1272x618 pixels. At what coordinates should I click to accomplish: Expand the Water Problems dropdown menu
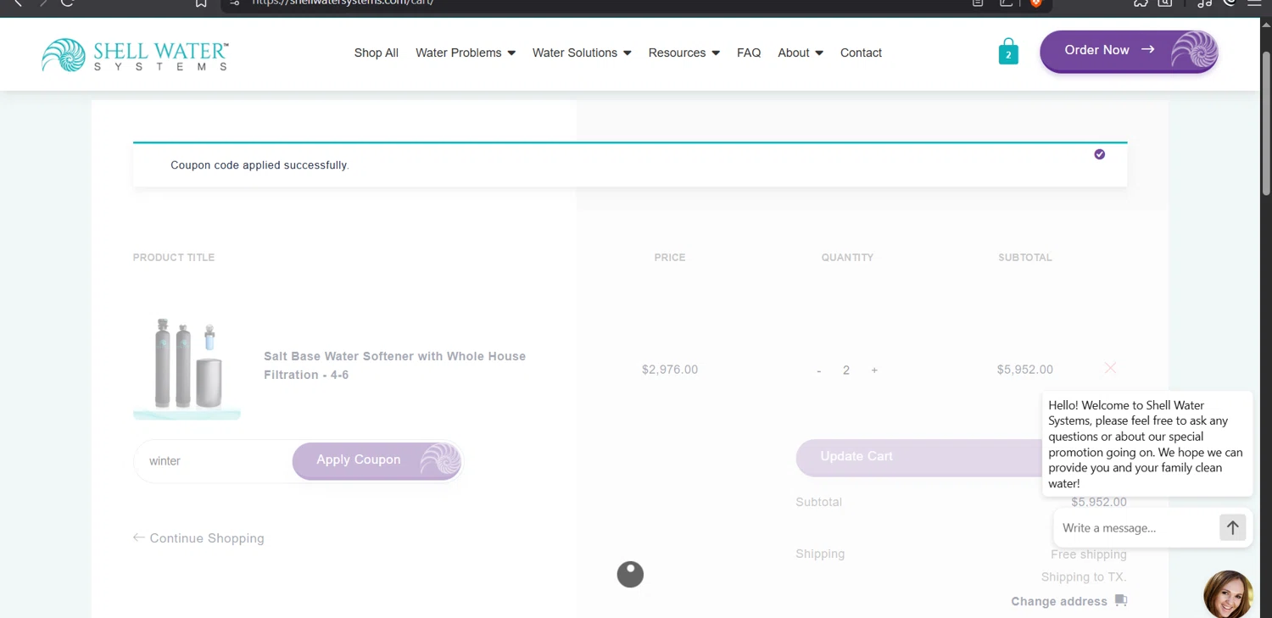click(x=466, y=53)
